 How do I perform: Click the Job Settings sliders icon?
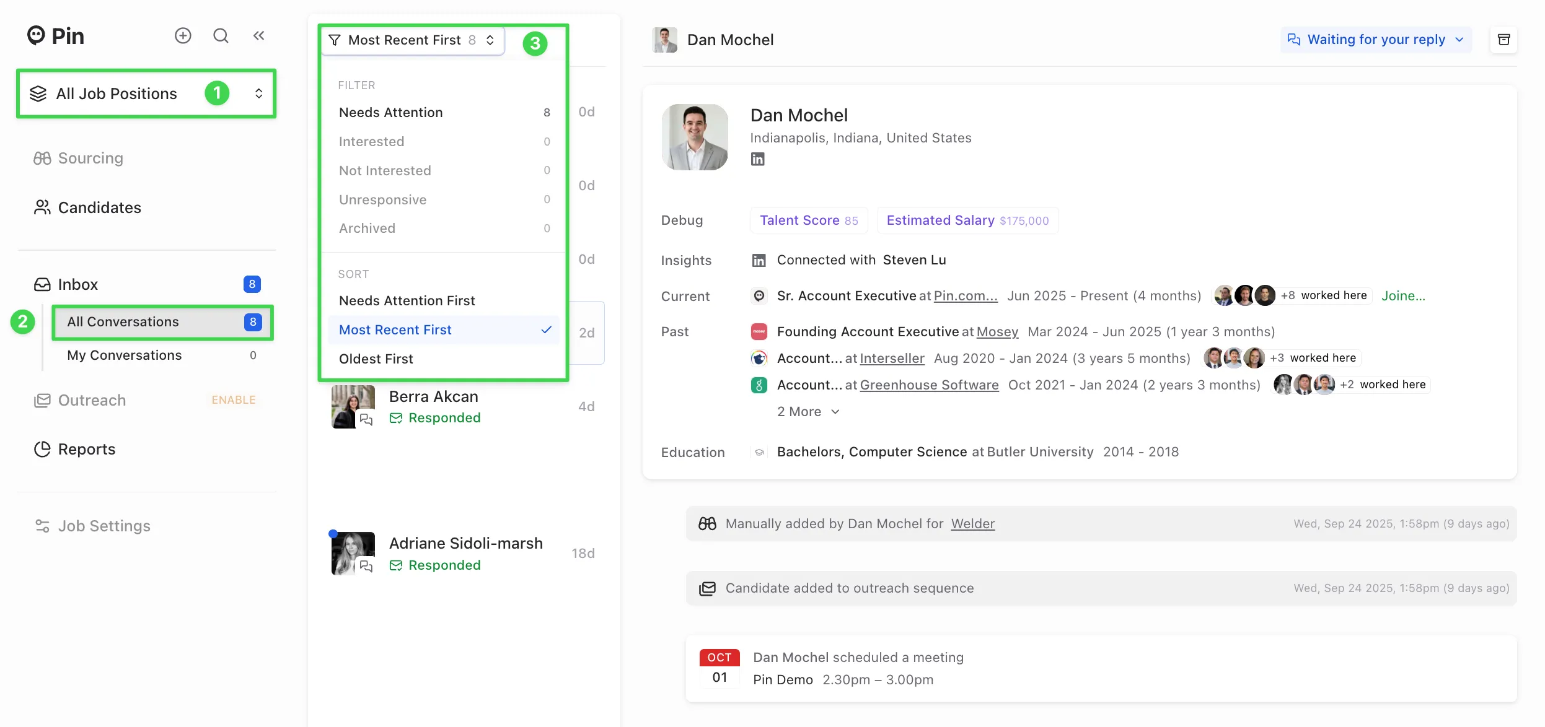(42, 526)
